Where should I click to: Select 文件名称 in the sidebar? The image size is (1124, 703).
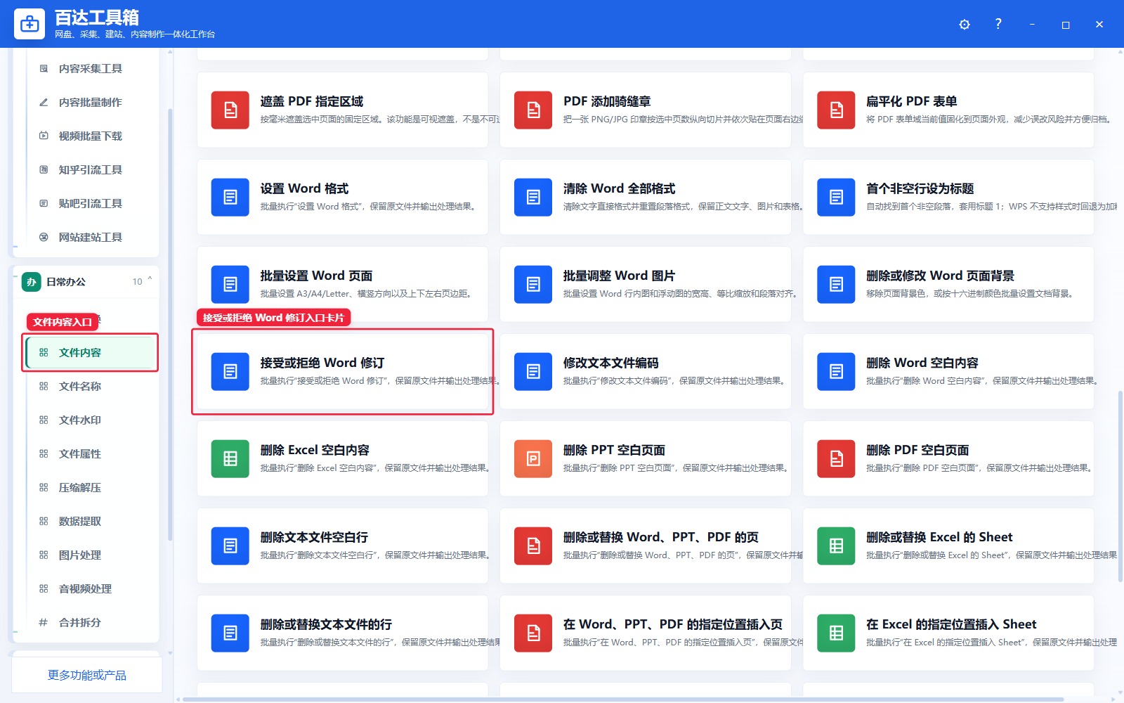90,386
